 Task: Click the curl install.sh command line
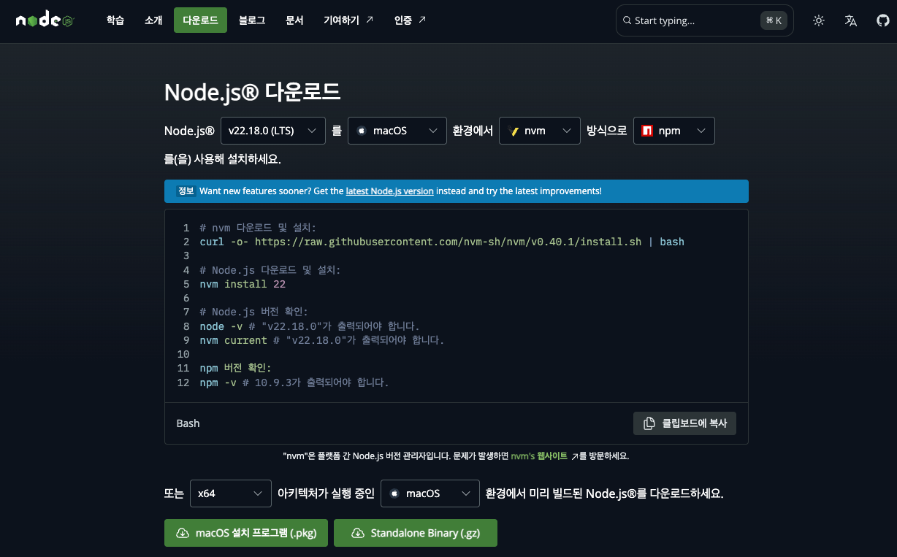442,242
